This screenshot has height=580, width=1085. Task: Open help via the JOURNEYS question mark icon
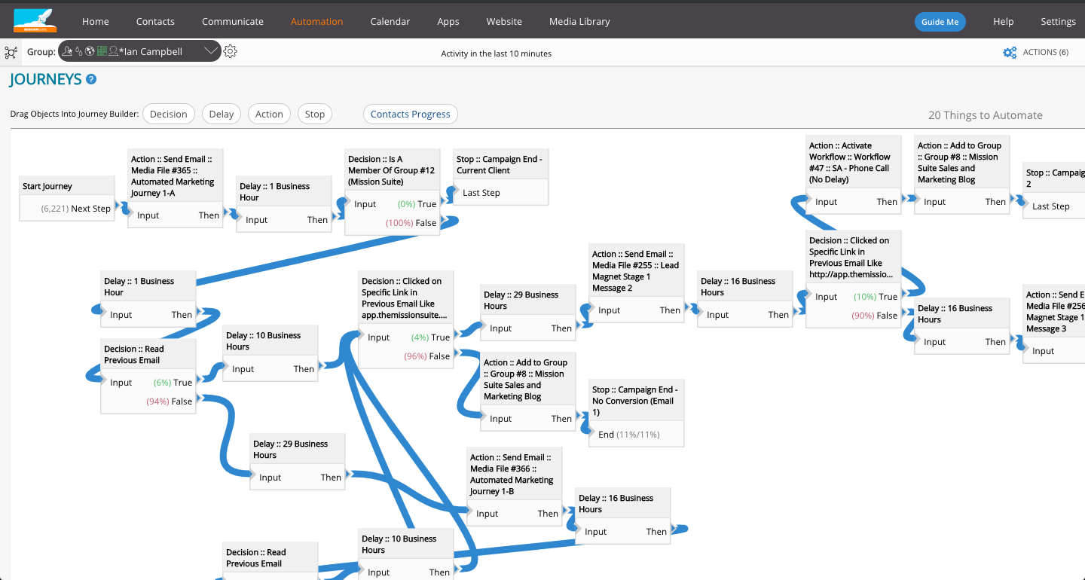92,78
